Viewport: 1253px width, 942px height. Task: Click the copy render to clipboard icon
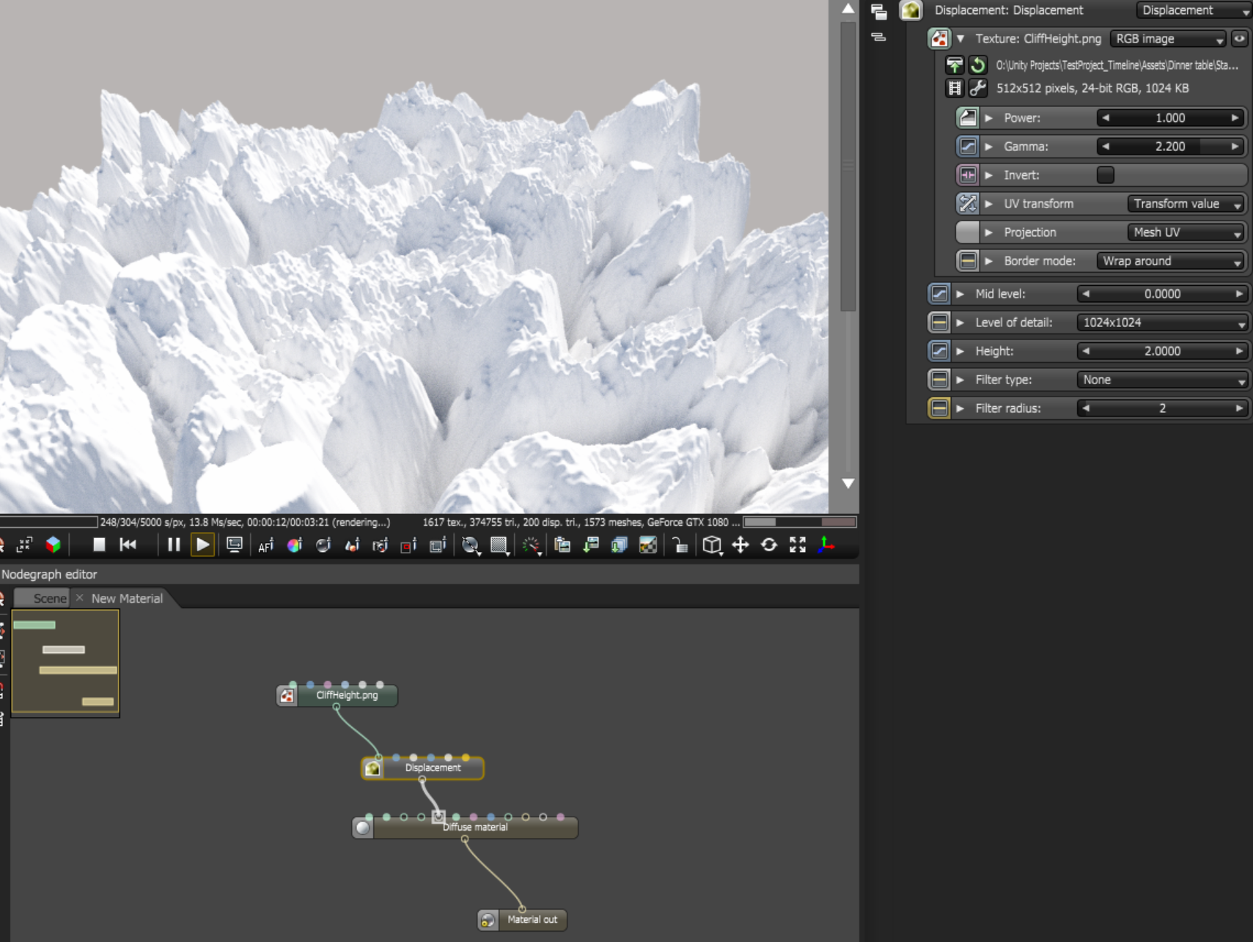pos(562,545)
